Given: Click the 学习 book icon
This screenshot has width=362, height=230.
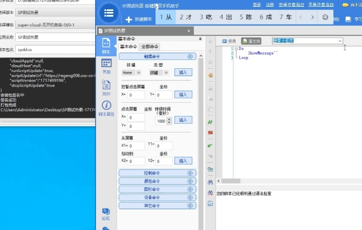Looking at the screenshot, I should [348, 19].
